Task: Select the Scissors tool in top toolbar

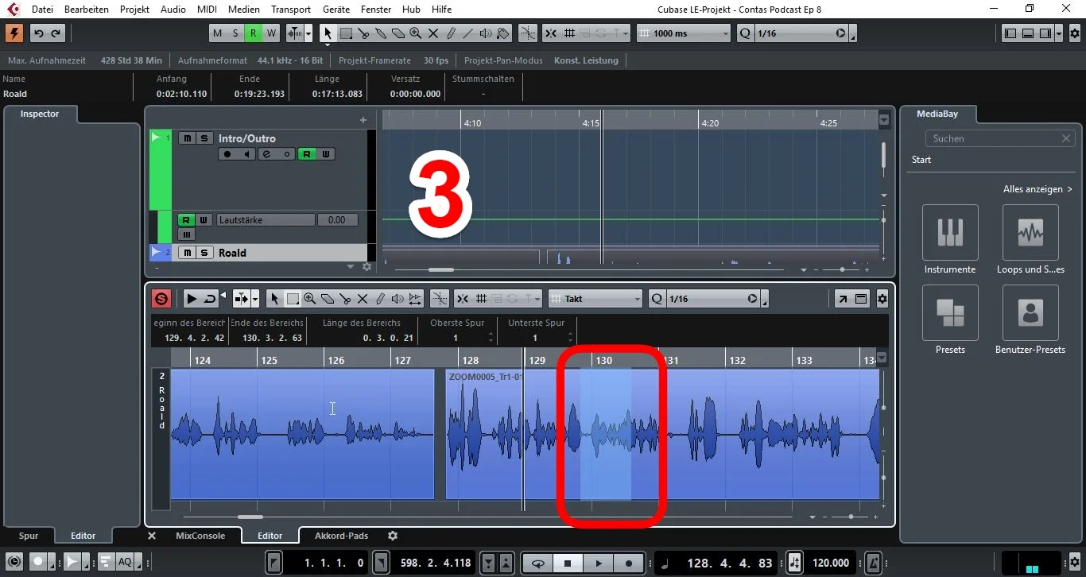Action: point(363,33)
